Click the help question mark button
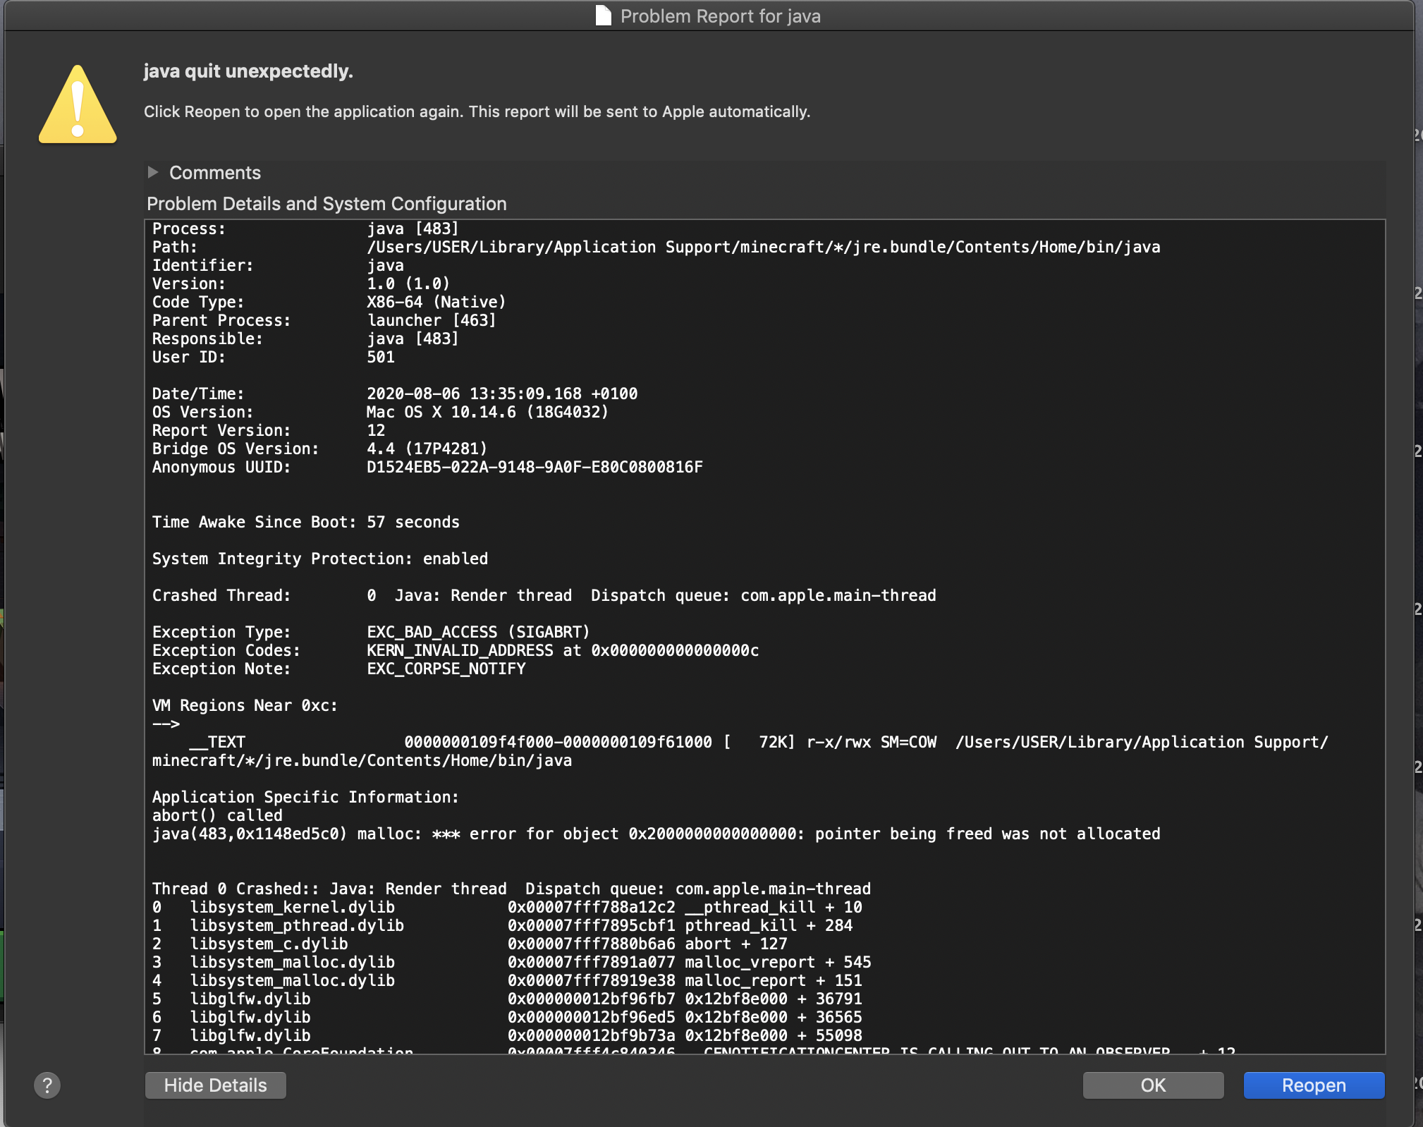The width and height of the screenshot is (1423, 1127). pyautogui.click(x=47, y=1085)
